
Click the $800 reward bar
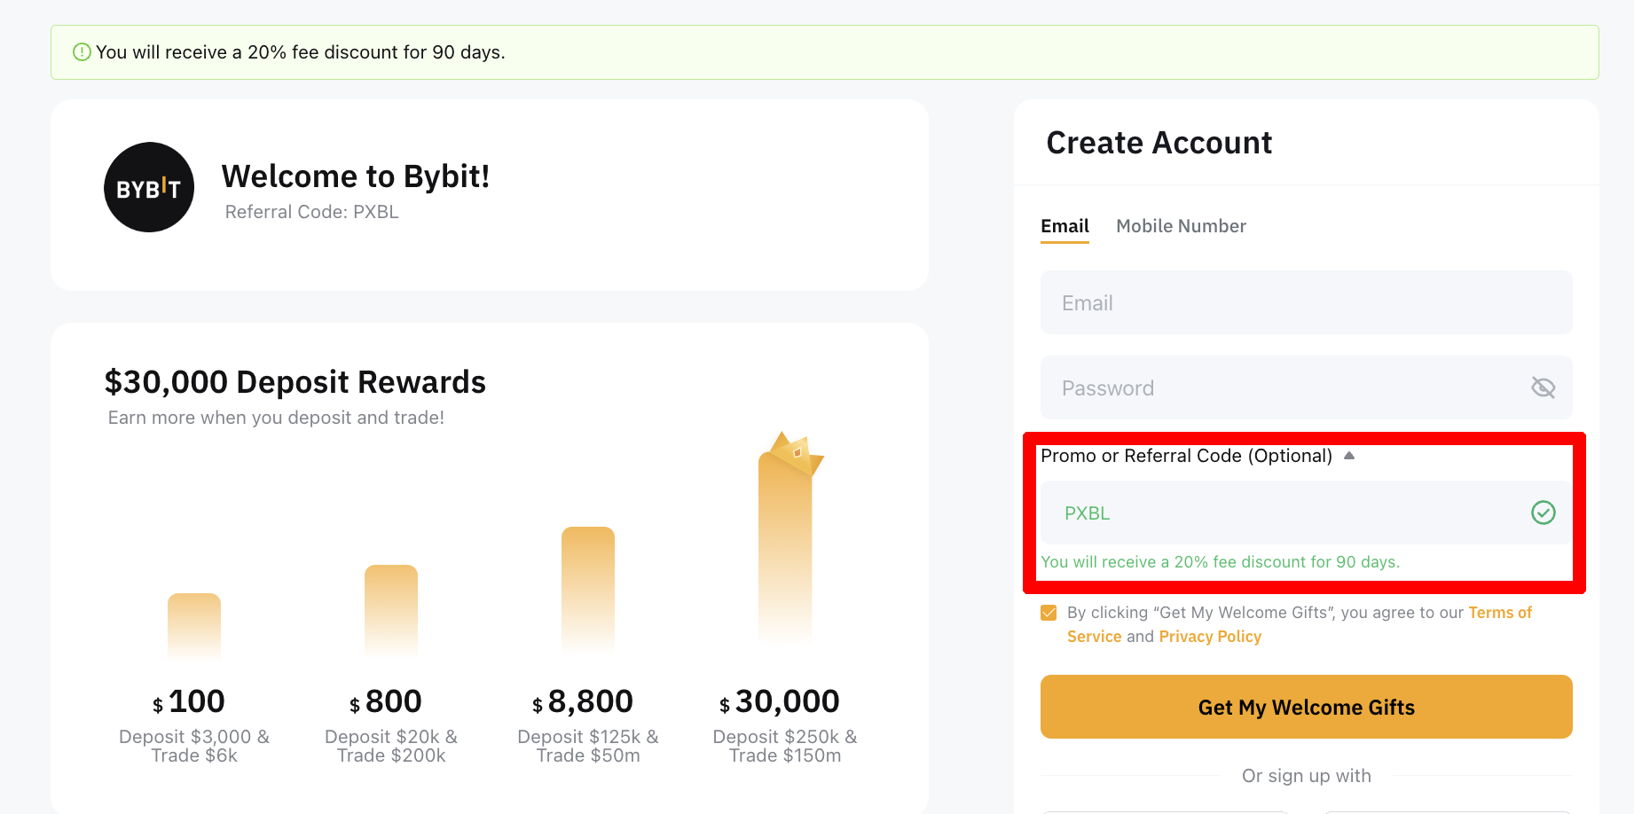pyautogui.click(x=391, y=611)
